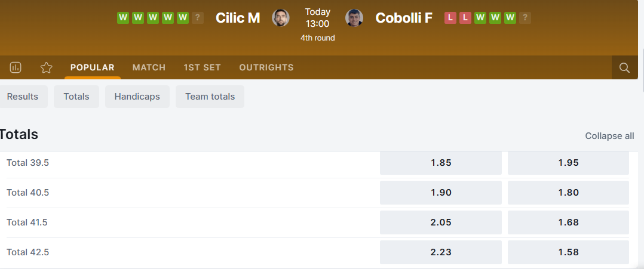Add match to favorites with star icon
The image size is (644, 269).
[x=47, y=67]
